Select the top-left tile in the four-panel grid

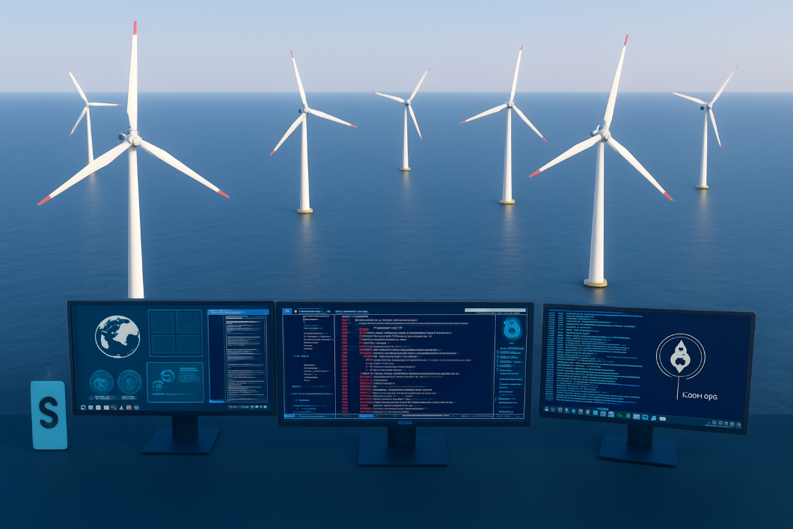162,322
